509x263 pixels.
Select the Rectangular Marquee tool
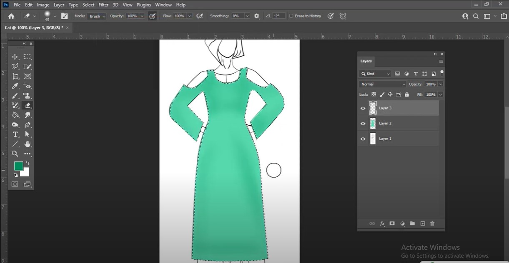28,57
